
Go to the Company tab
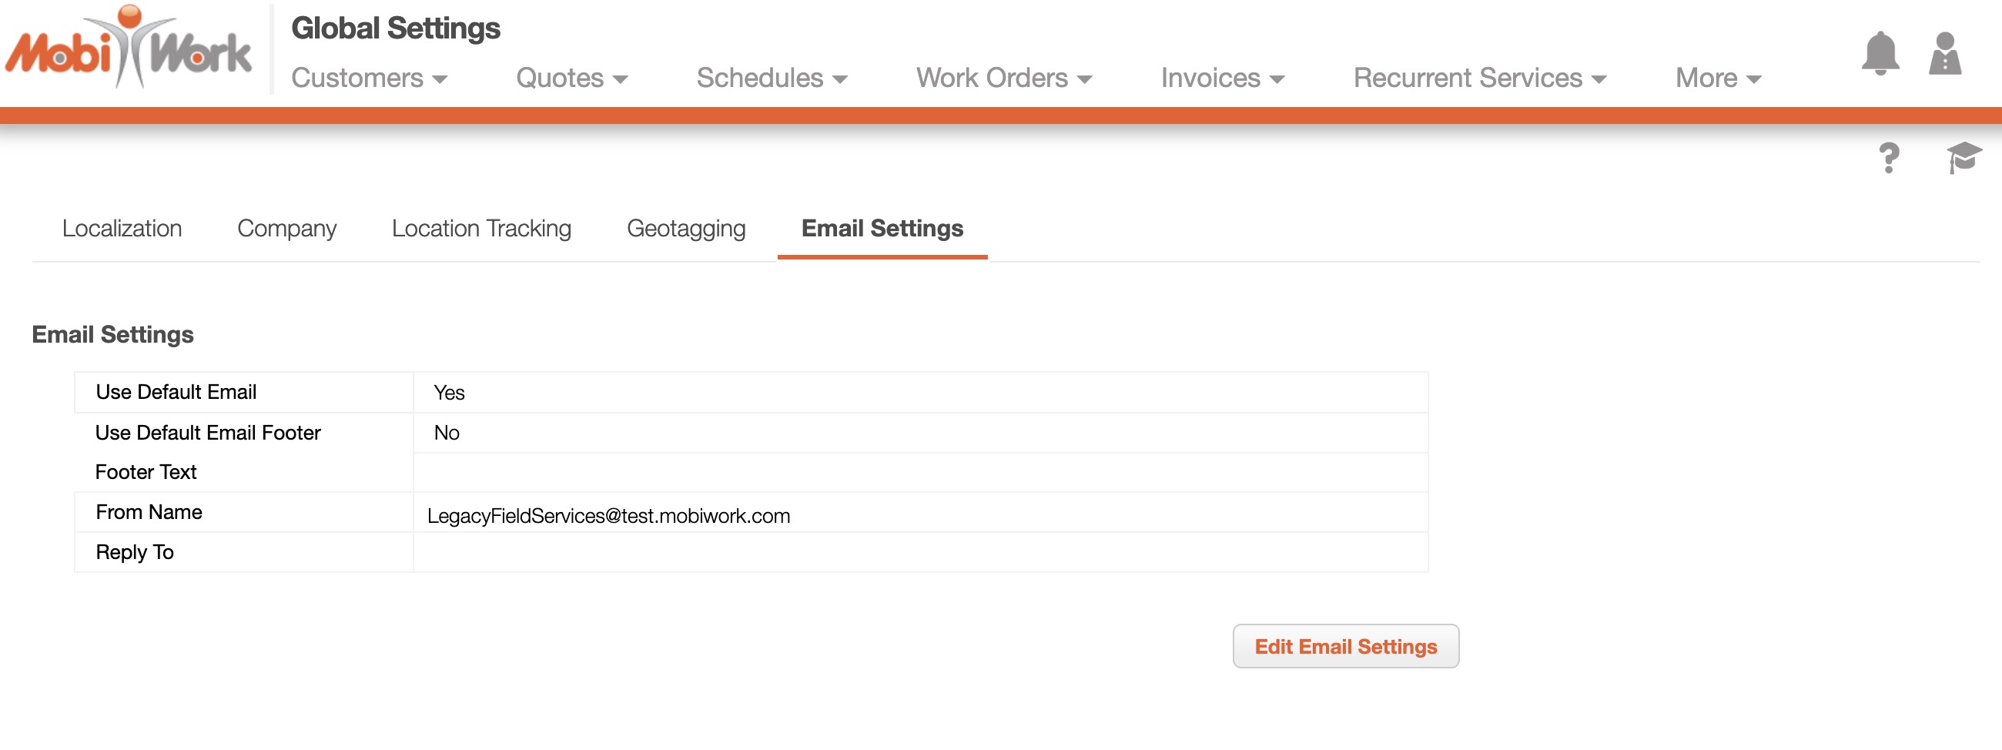point(286,229)
